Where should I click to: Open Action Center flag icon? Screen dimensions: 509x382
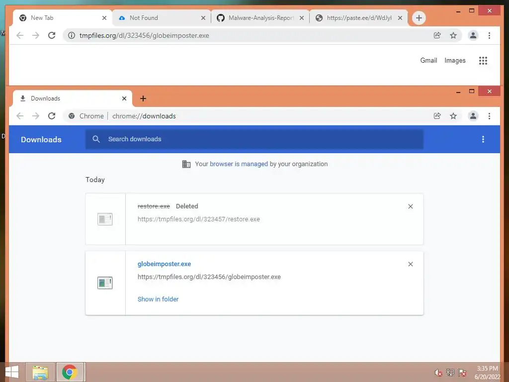(x=462, y=373)
